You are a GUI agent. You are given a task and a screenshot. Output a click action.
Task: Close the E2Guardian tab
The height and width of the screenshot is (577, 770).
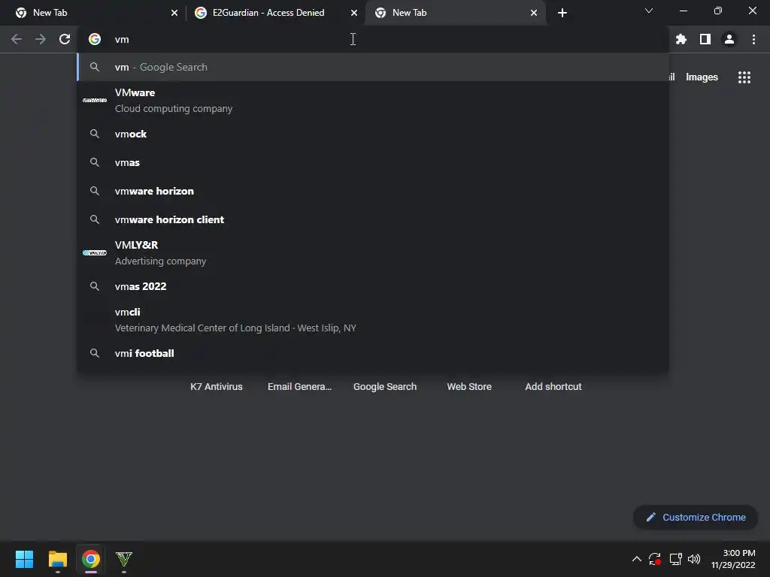[x=354, y=13]
